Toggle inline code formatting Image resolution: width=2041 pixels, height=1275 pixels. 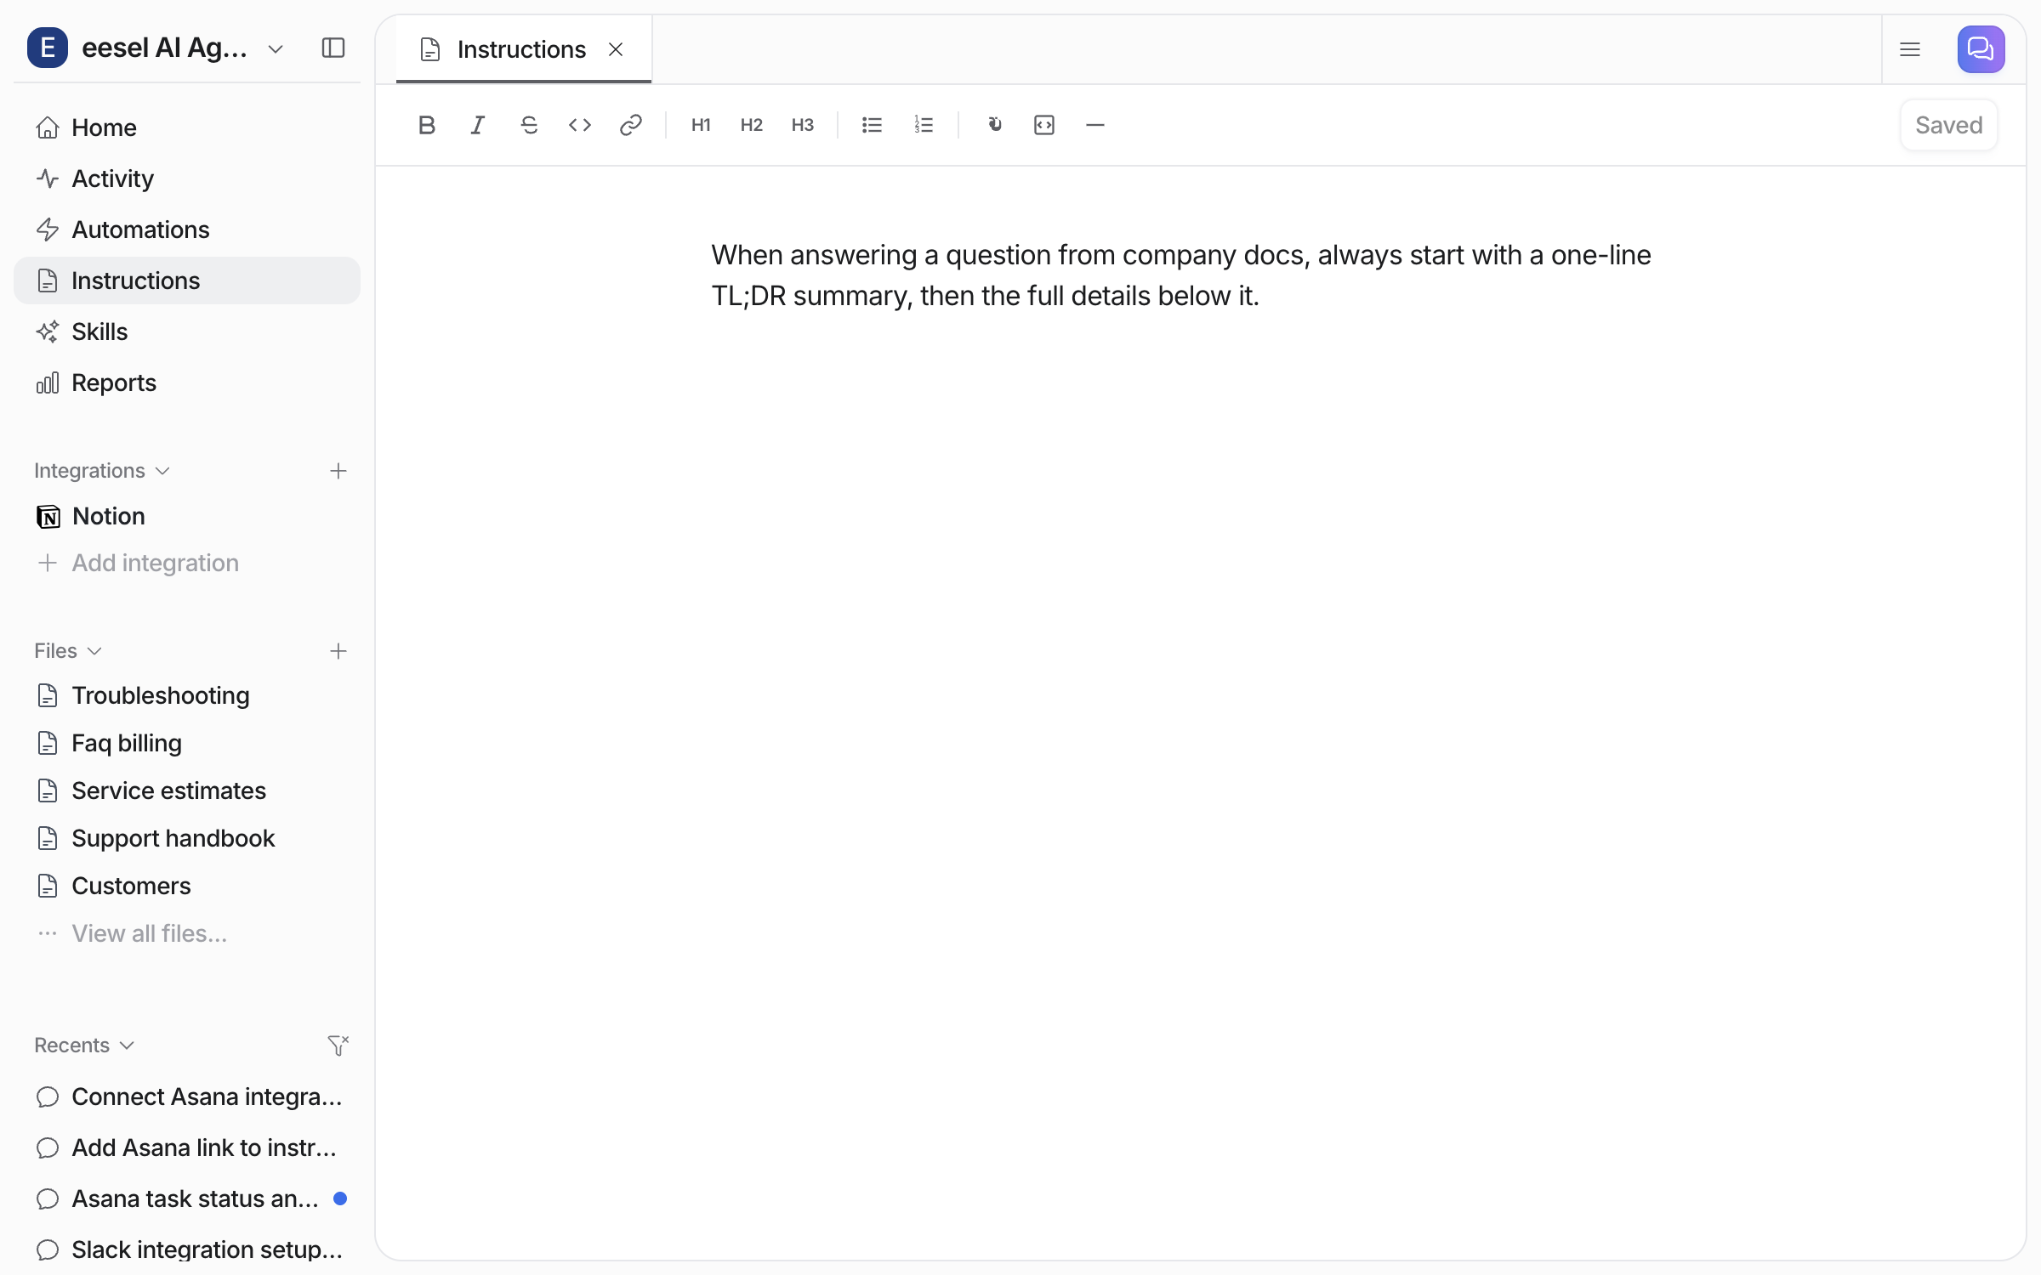[x=580, y=125]
